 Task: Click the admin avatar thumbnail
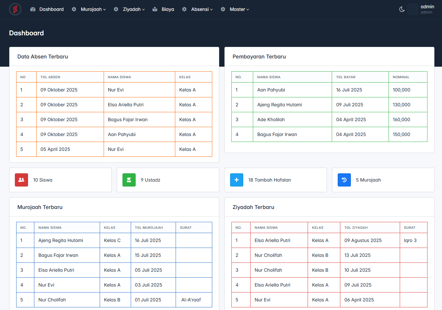413,9
